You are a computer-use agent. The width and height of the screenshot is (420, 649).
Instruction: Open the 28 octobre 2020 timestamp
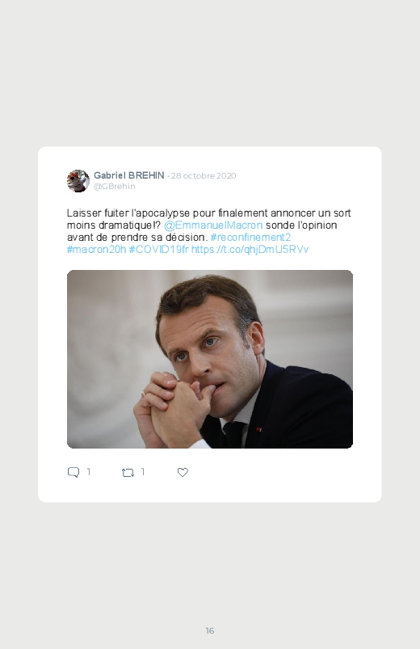click(204, 175)
